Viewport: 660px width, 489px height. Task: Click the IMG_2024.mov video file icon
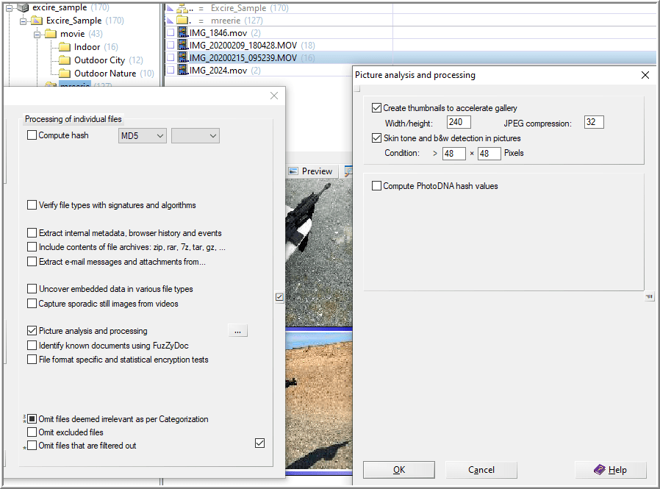(183, 71)
